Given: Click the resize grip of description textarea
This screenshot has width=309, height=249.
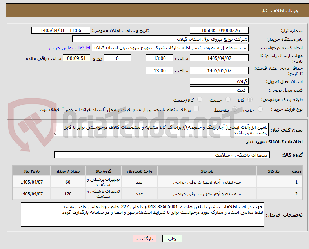Looking at the screenshot, I should point(55,134).
